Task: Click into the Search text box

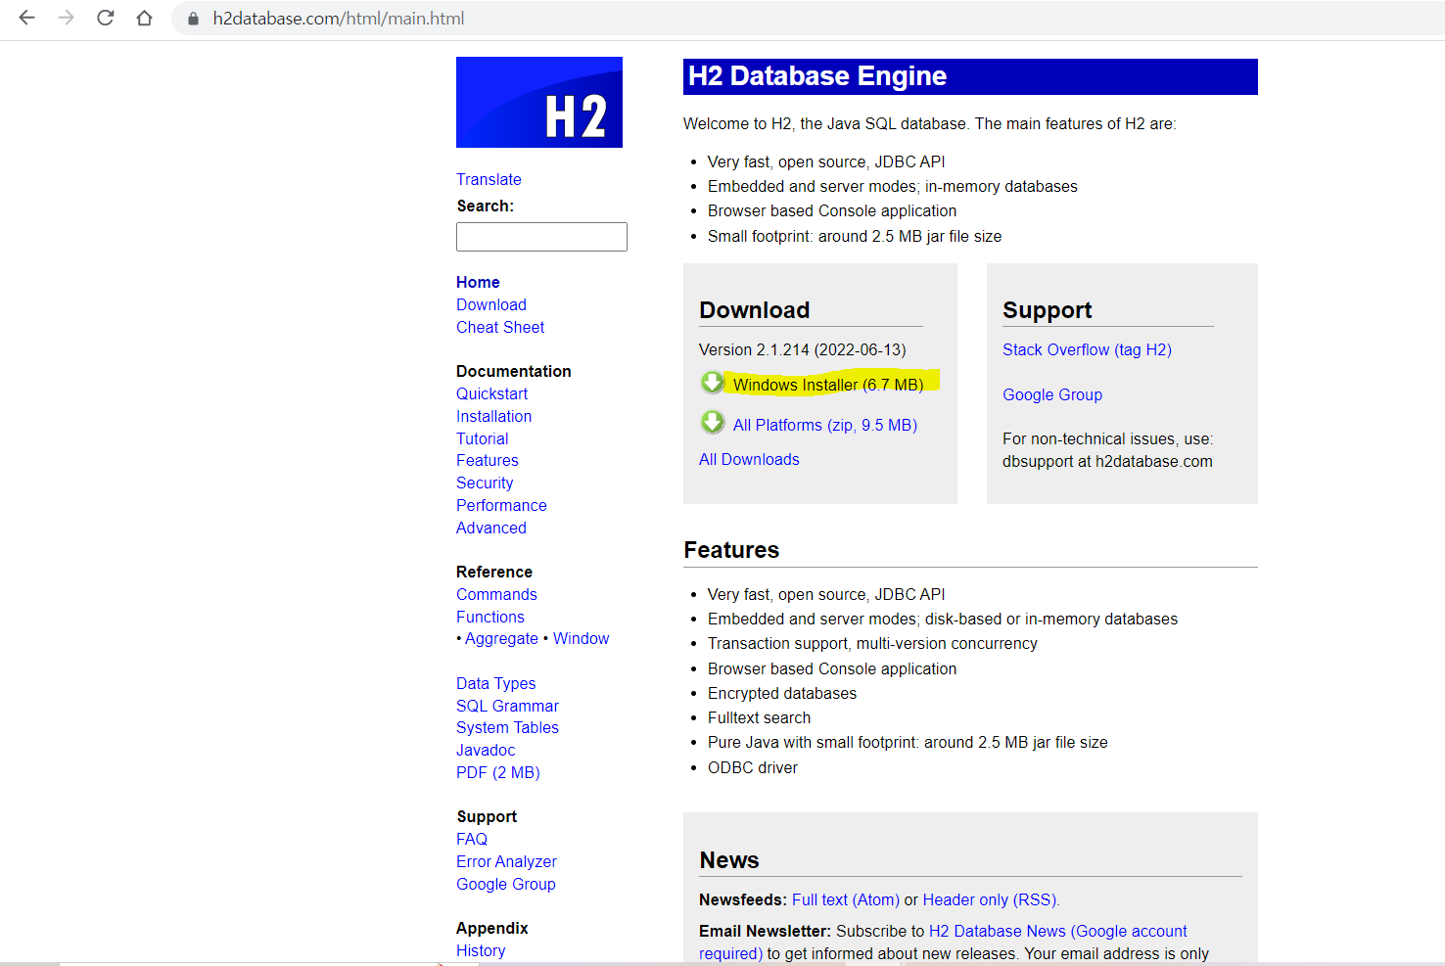Action: click(x=541, y=237)
